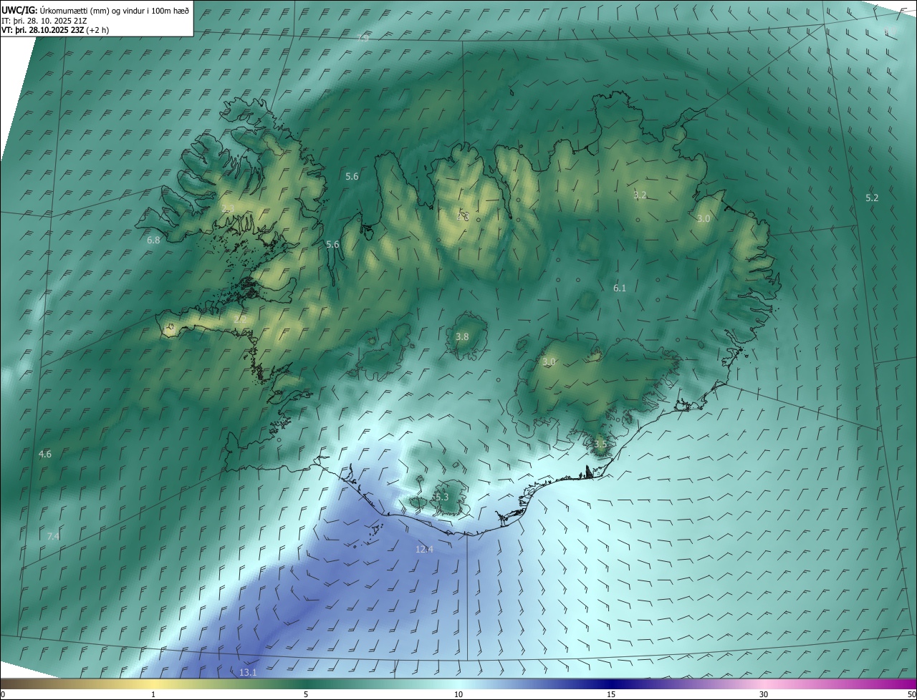This screenshot has height=700, width=917.
Task: Click the 0 tick on the color scale
Action: coord(3,694)
